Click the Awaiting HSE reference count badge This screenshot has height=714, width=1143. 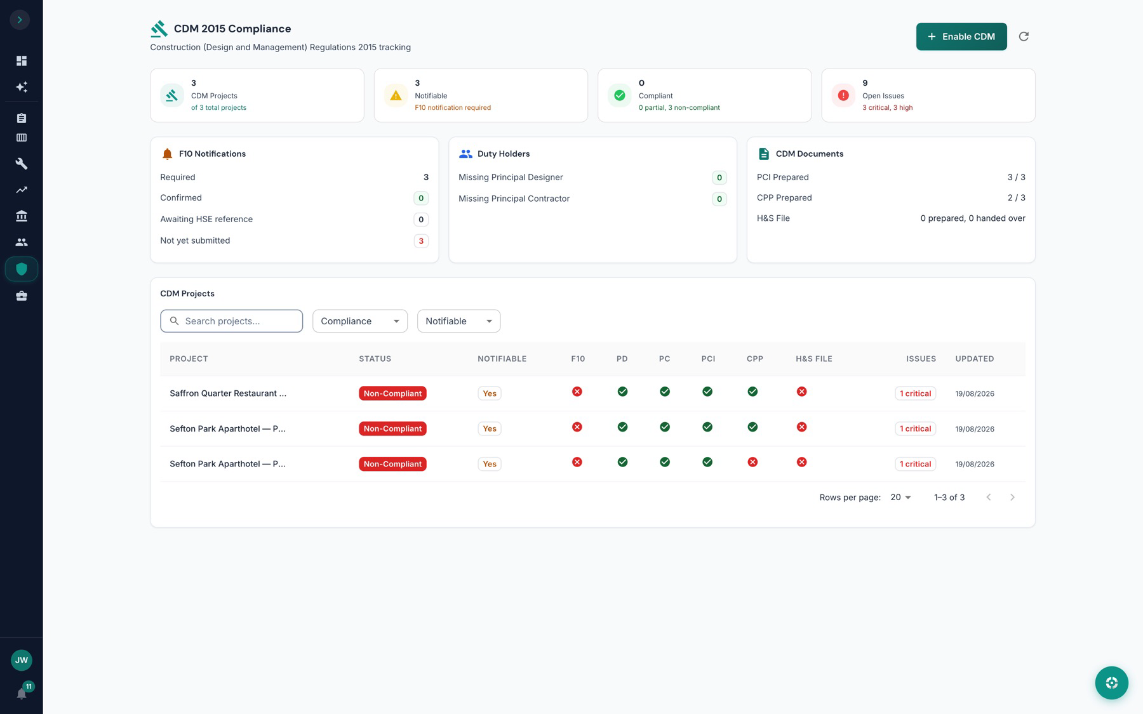click(x=421, y=220)
